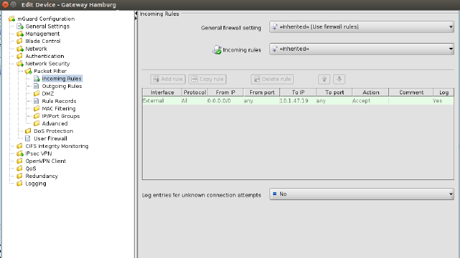Select the External firewall rule row

(x=298, y=101)
